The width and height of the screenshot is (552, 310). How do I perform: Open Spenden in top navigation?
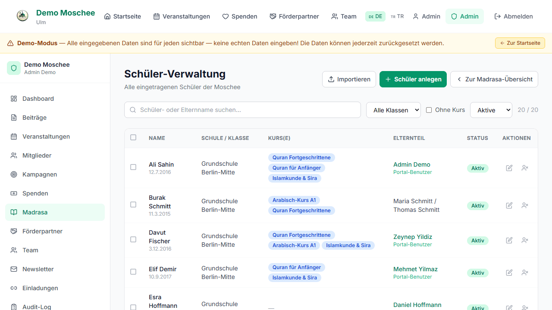[x=240, y=16]
